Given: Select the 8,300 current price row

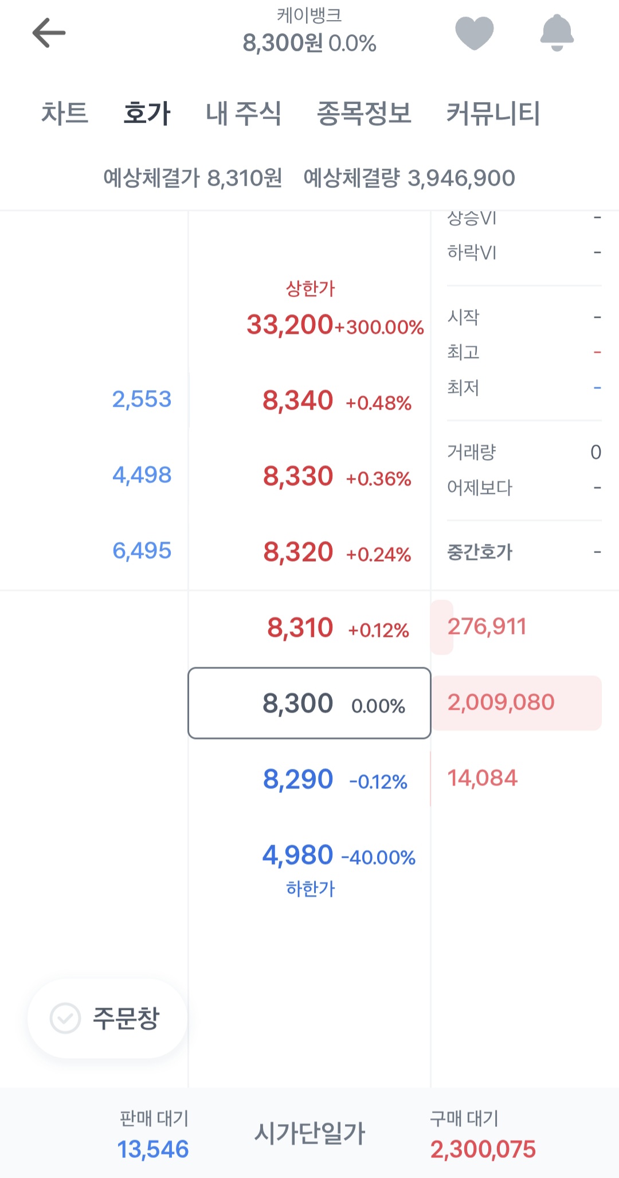Looking at the screenshot, I should (309, 703).
